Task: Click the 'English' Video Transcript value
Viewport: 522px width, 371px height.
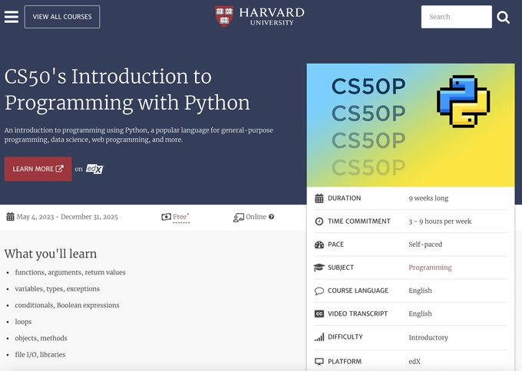Action: pyautogui.click(x=420, y=314)
